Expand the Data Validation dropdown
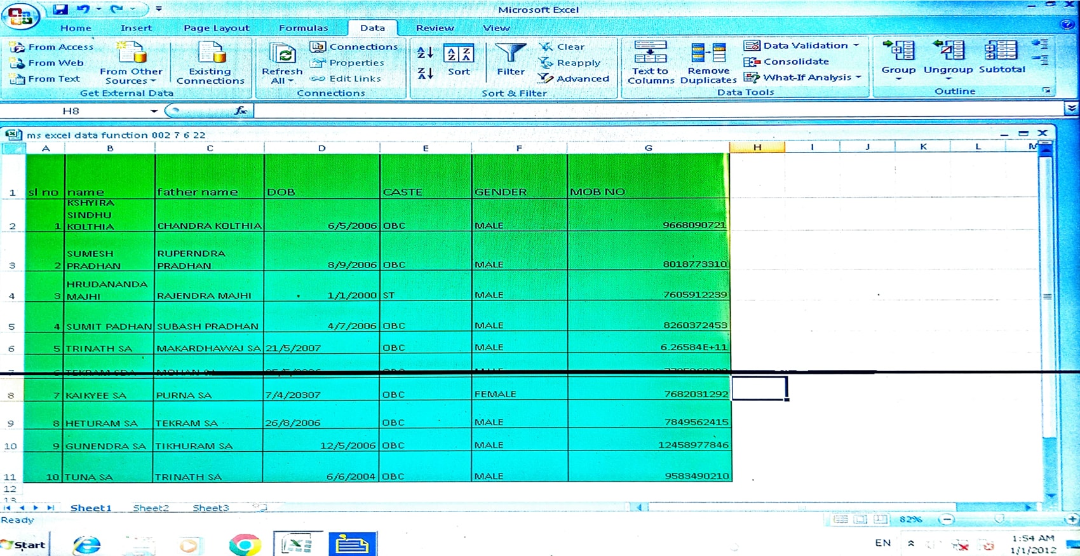 point(856,46)
